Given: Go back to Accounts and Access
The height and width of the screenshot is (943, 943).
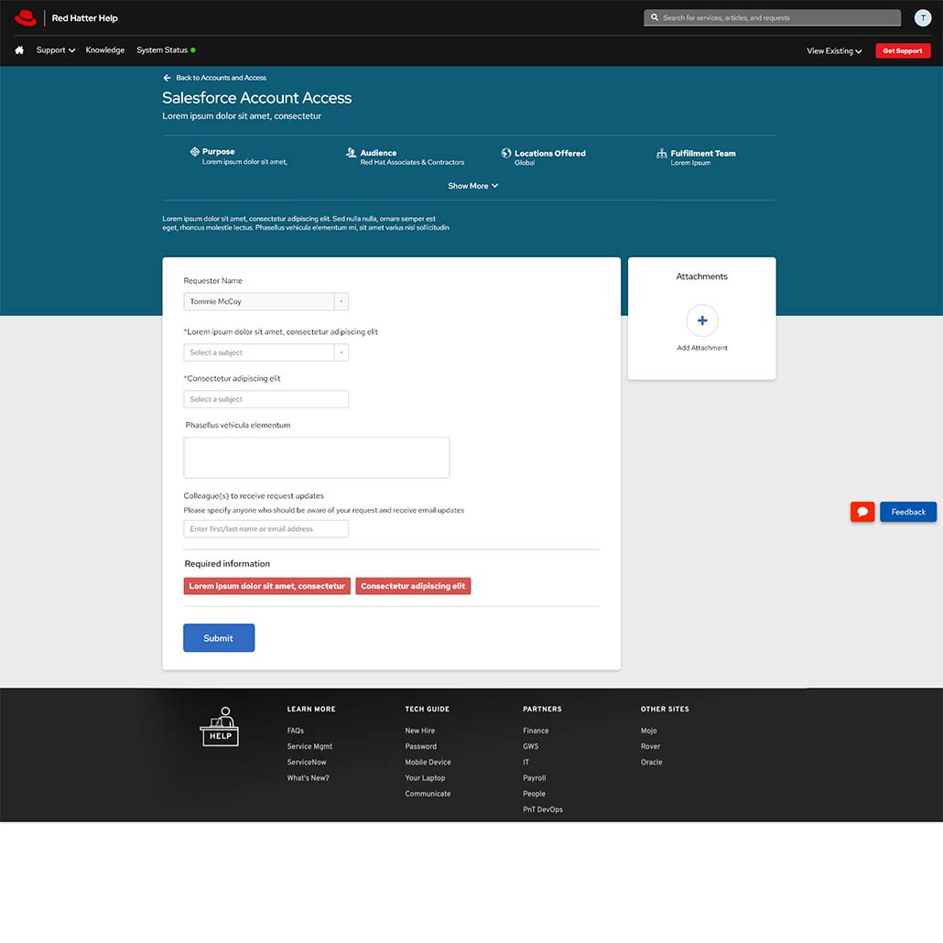Looking at the screenshot, I should pos(221,78).
